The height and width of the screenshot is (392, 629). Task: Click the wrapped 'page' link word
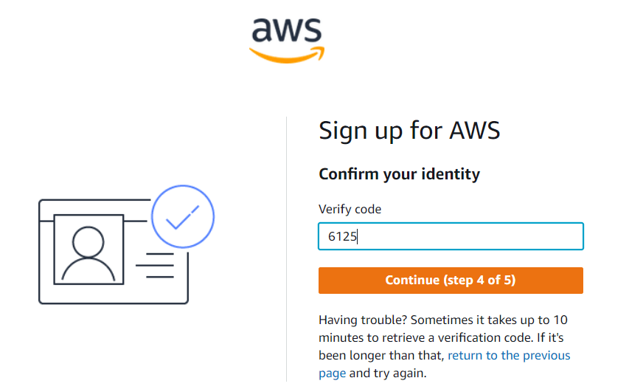[x=332, y=374]
